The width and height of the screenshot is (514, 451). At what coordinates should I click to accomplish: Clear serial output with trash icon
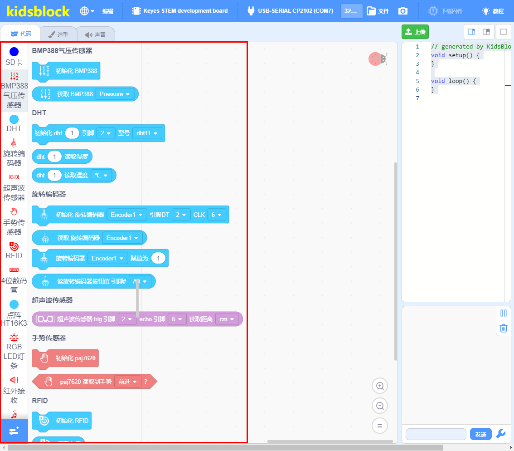point(504,328)
